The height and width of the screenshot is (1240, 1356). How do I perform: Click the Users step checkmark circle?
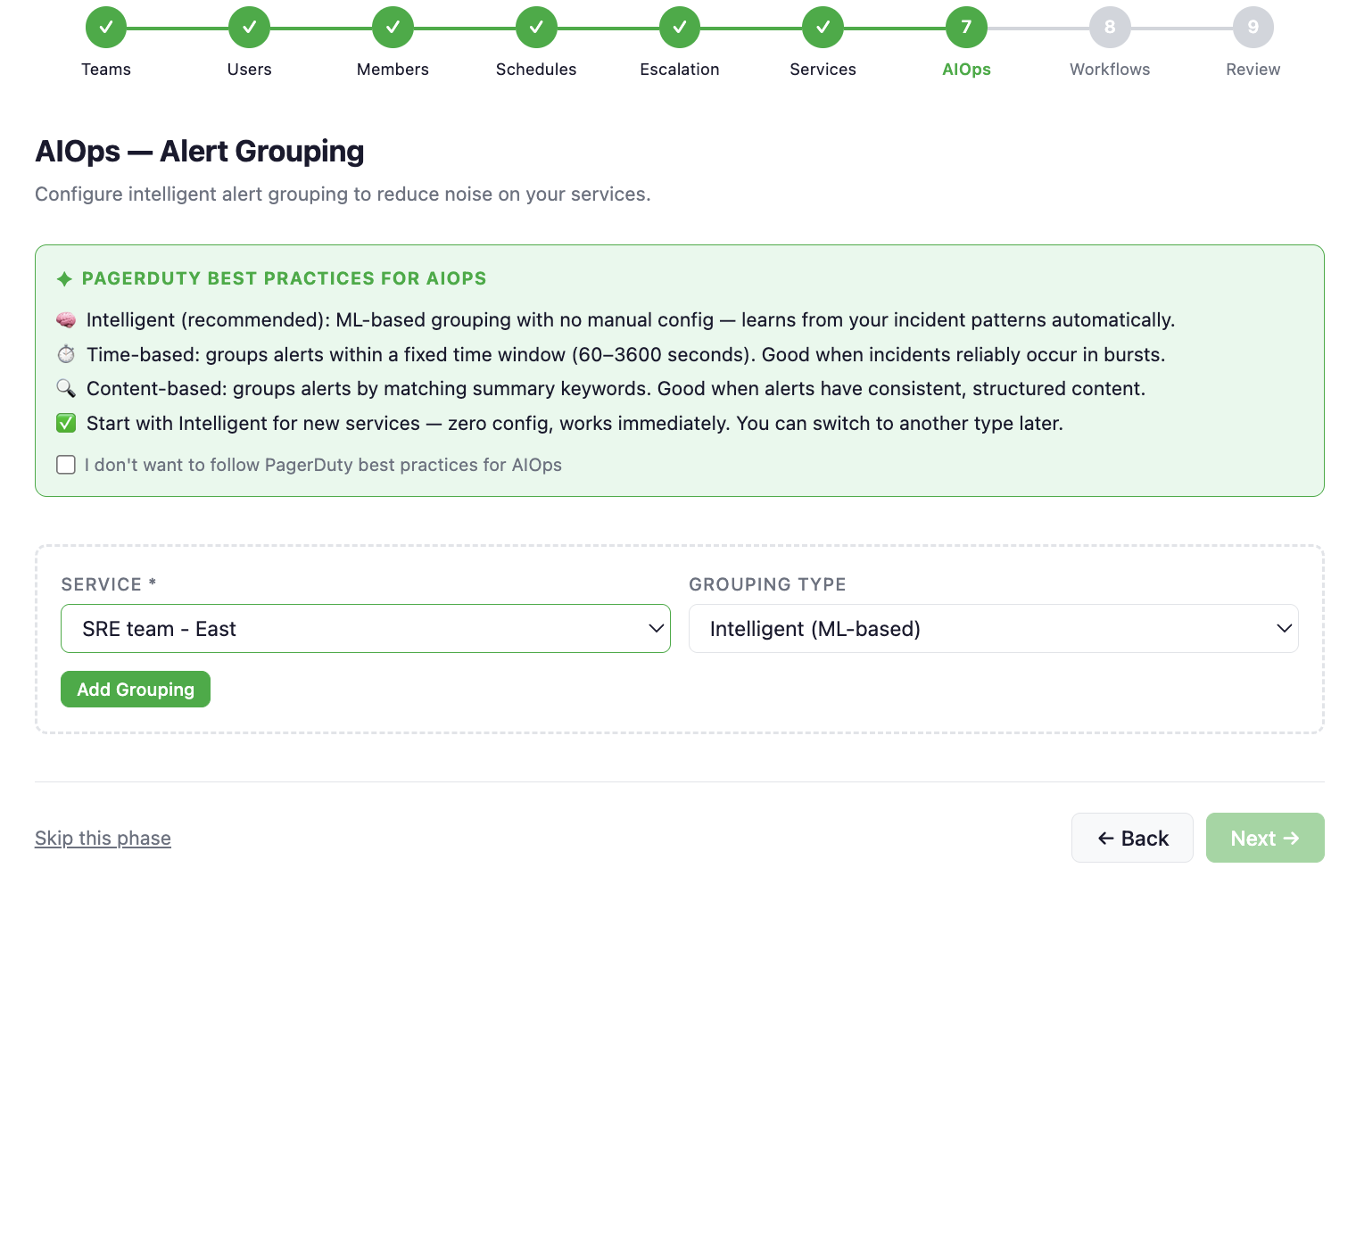250,27
